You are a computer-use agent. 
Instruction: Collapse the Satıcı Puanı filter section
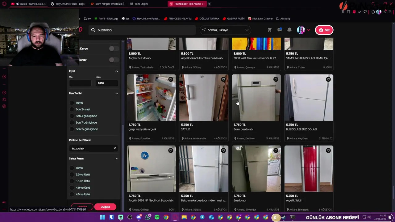pyautogui.click(x=117, y=158)
